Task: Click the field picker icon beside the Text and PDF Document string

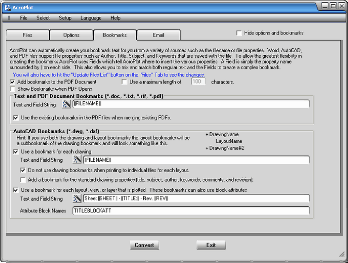Action: click(x=67, y=104)
